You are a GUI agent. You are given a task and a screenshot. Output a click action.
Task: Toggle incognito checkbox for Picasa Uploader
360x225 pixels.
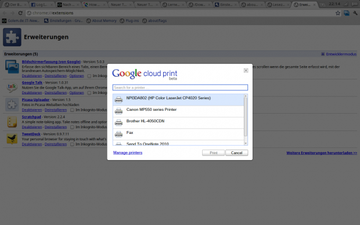[x=72, y=110]
